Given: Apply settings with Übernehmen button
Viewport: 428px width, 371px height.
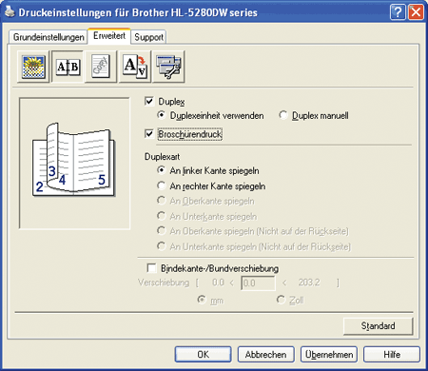Looking at the screenshot, I should 329,354.
